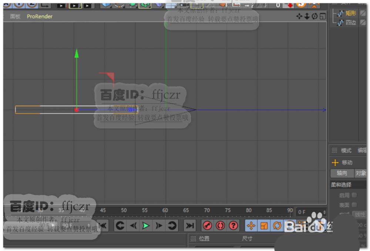
Task: Click frame 75 on the timeline ruler
Action: pyautogui.click(x=228, y=210)
